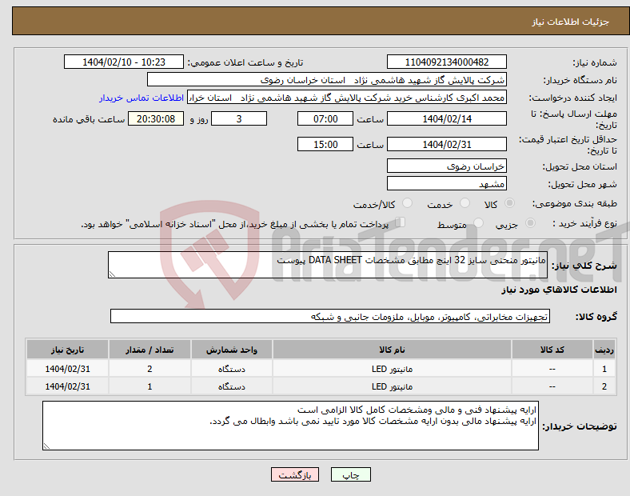Click the شماره نیاز number field
Viewport: 630px width, 496px height.
(447, 62)
